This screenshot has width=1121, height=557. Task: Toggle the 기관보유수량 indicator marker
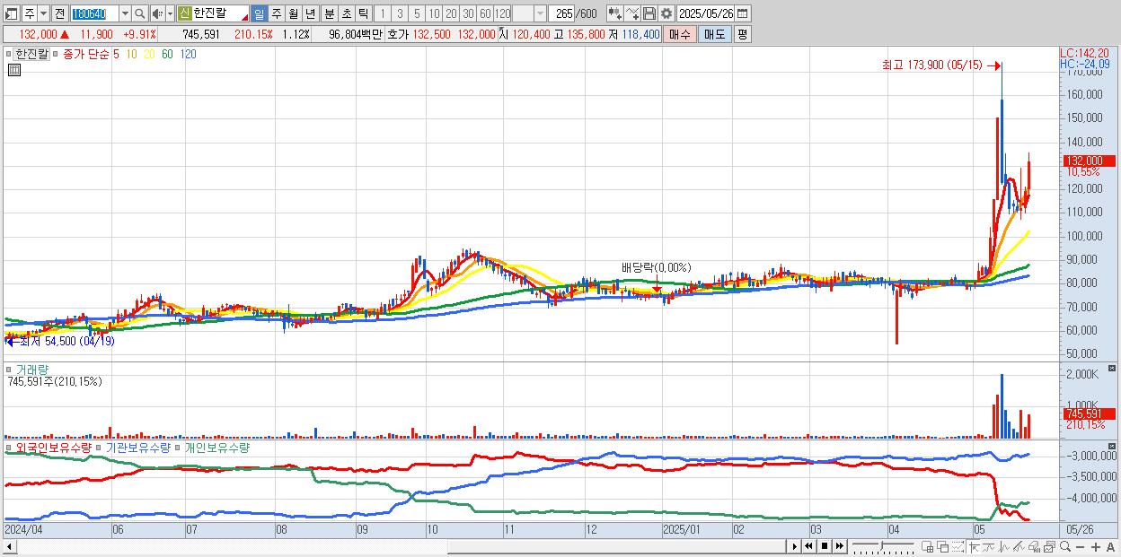[x=100, y=447]
